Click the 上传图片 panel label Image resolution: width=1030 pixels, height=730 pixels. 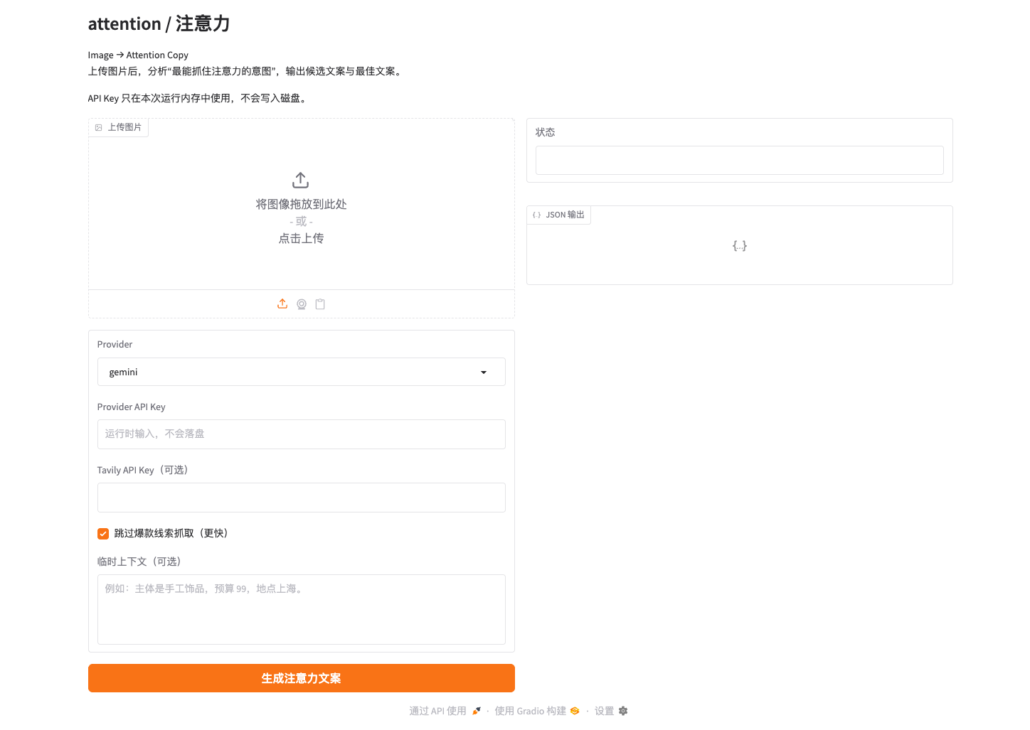pyautogui.click(x=124, y=127)
